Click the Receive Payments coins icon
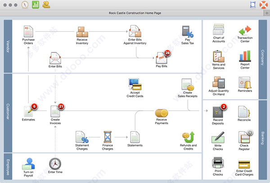The width and height of the screenshot is (270, 183). pos(162,113)
